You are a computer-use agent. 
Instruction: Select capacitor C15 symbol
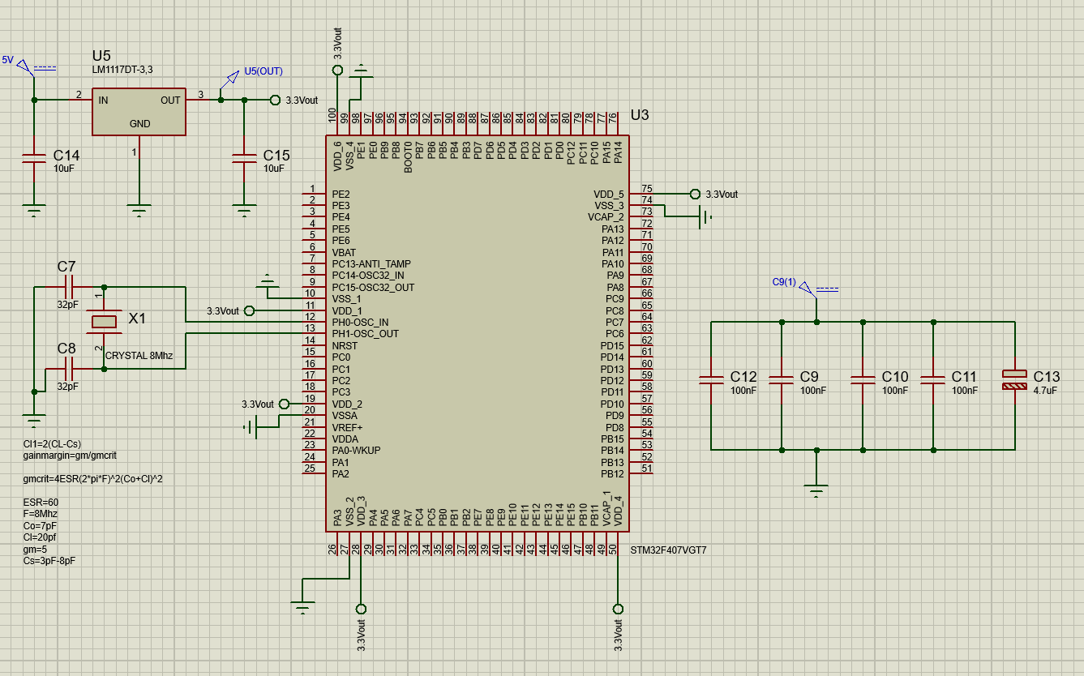(244, 157)
